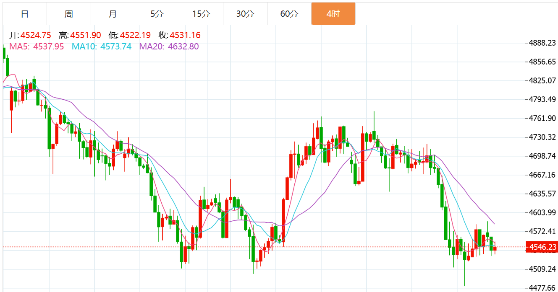Choose the 30分 timeframe tab
The width and height of the screenshot is (558, 292).
[245, 14]
